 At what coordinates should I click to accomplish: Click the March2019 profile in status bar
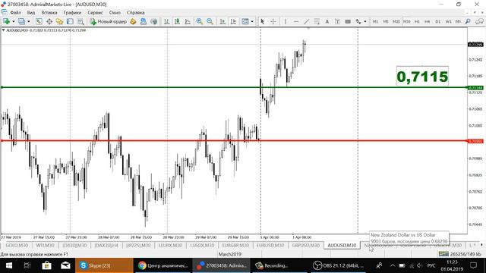pyautogui.click(x=229, y=254)
